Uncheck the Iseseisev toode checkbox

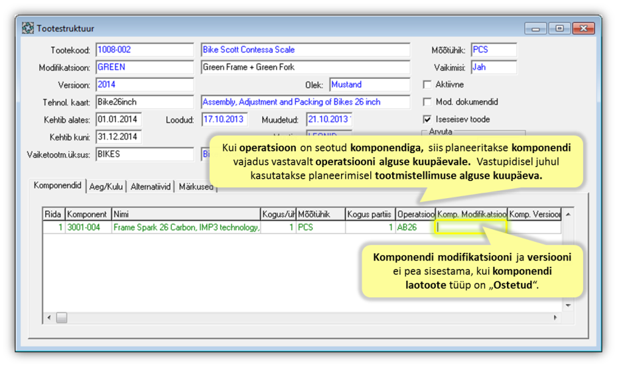(427, 119)
